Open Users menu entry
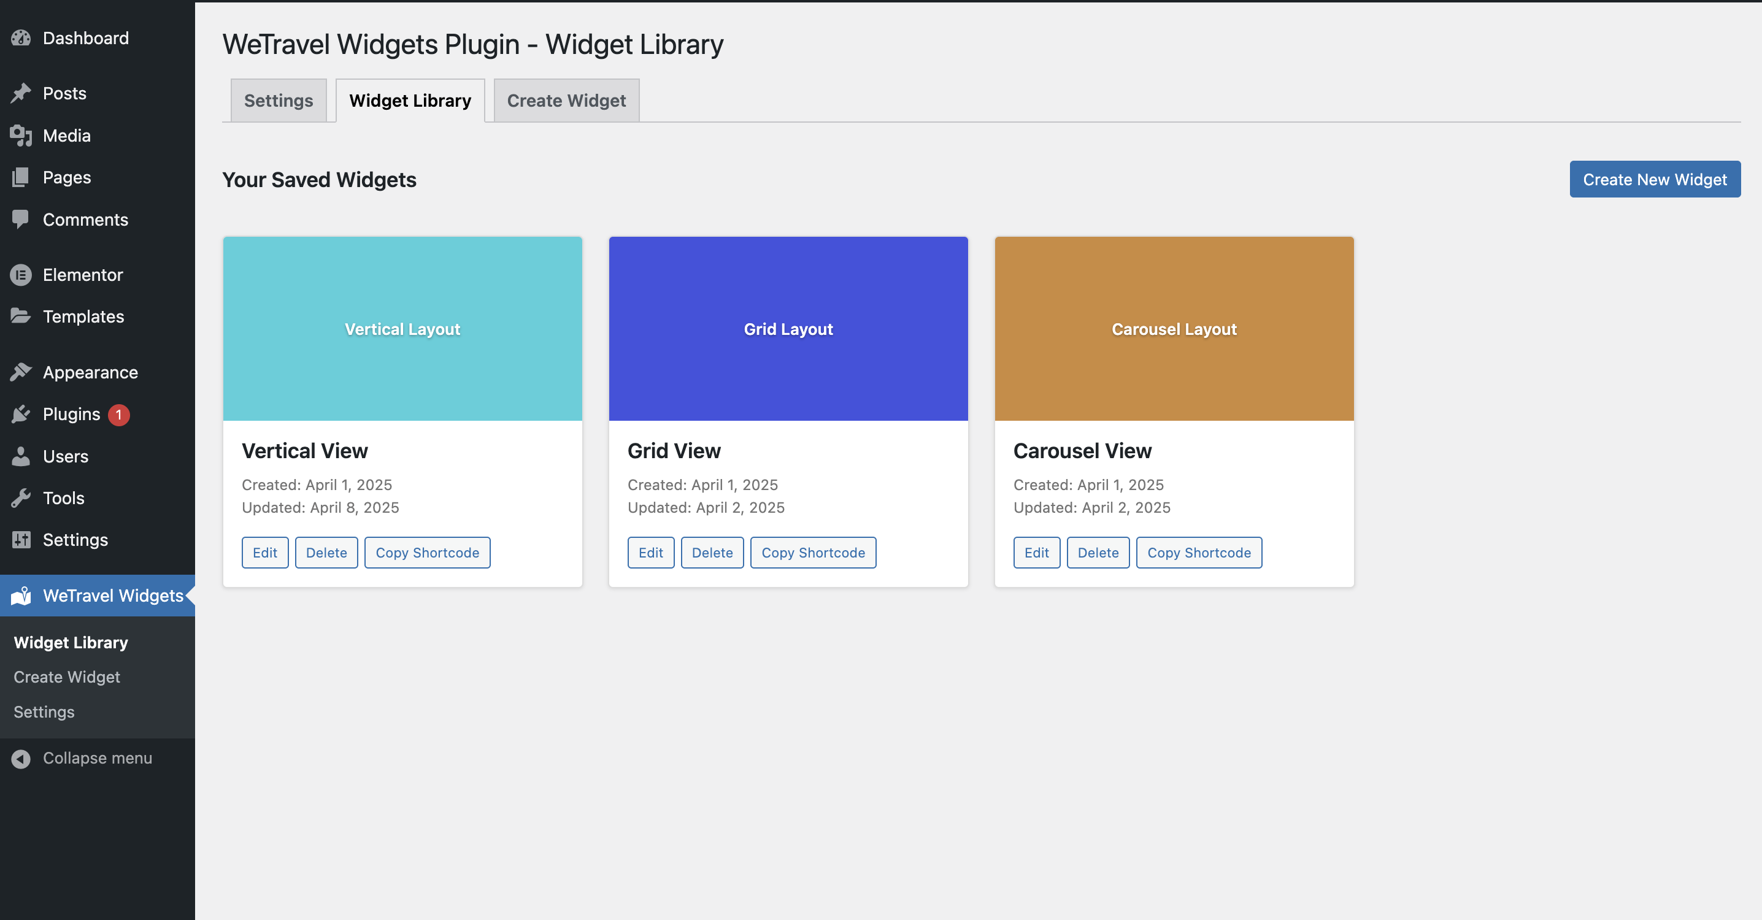 (x=97, y=456)
